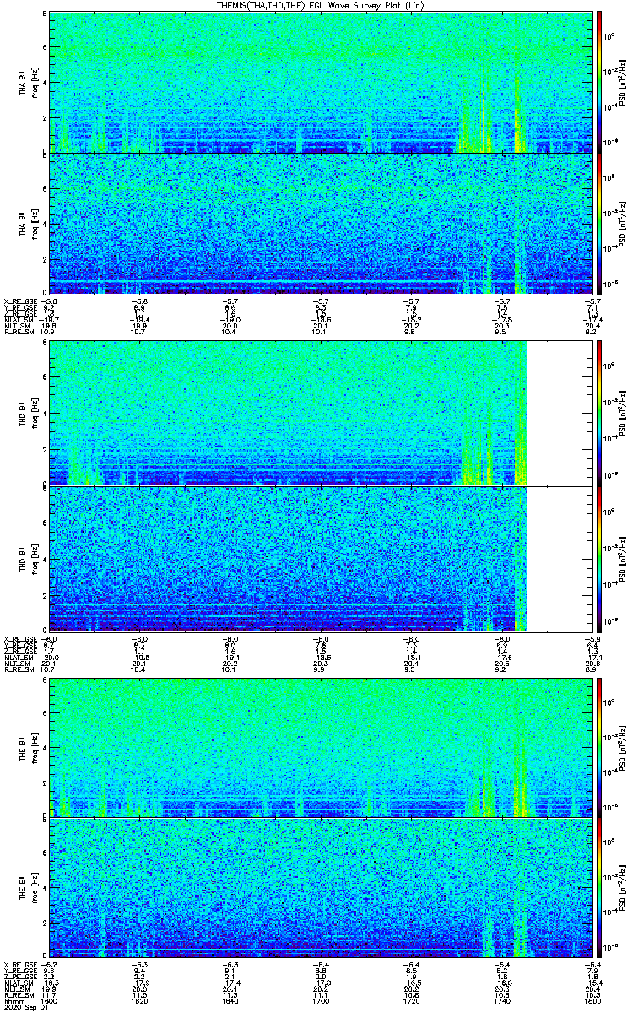Click the THD B-perpendicular PSD color bar

tap(599, 414)
